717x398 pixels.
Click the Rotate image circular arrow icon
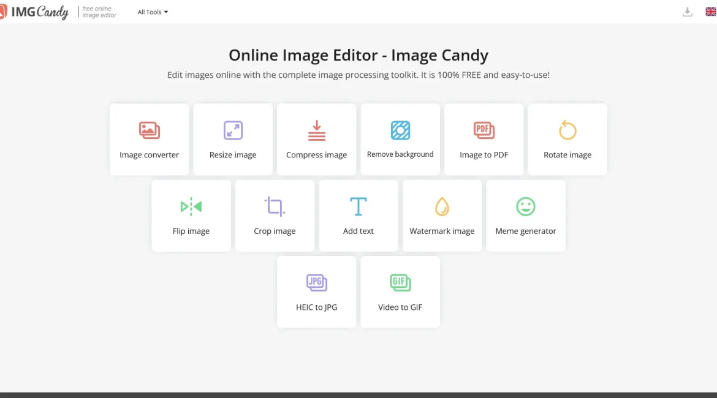[567, 130]
